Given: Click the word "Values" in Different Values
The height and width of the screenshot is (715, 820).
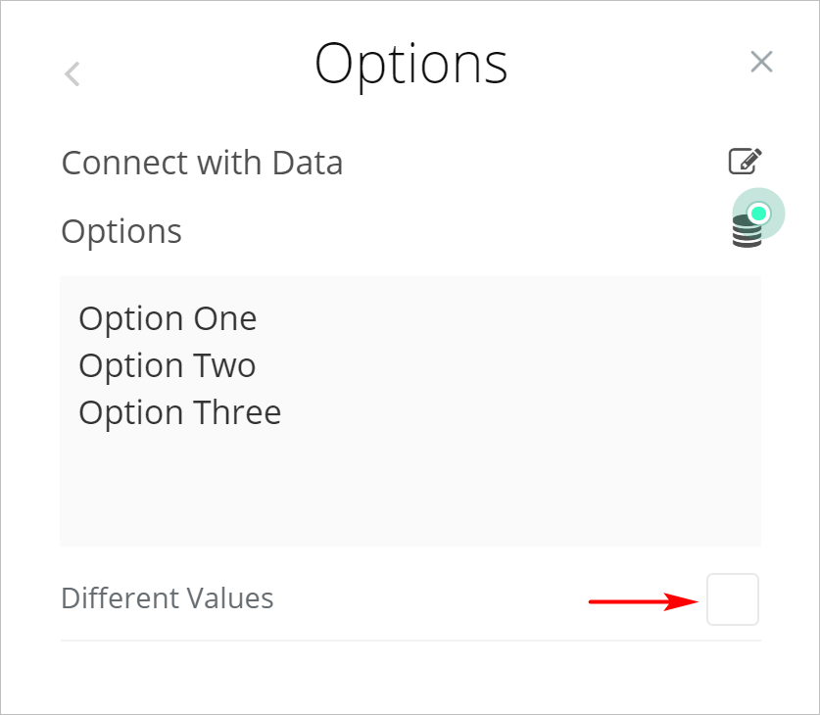Looking at the screenshot, I should click(231, 597).
